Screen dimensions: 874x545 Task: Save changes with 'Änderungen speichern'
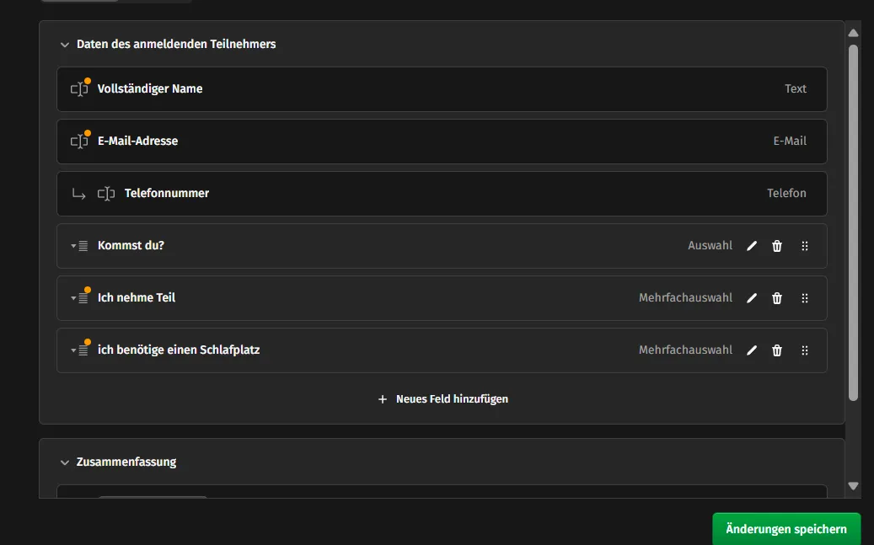coord(786,529)
